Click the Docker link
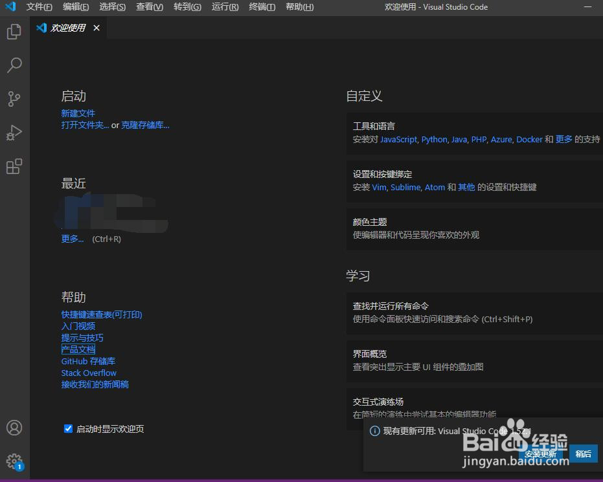Image resolution: width=603 pixels, height=482 pixels. pyautogui.click(x=529, y=139)
